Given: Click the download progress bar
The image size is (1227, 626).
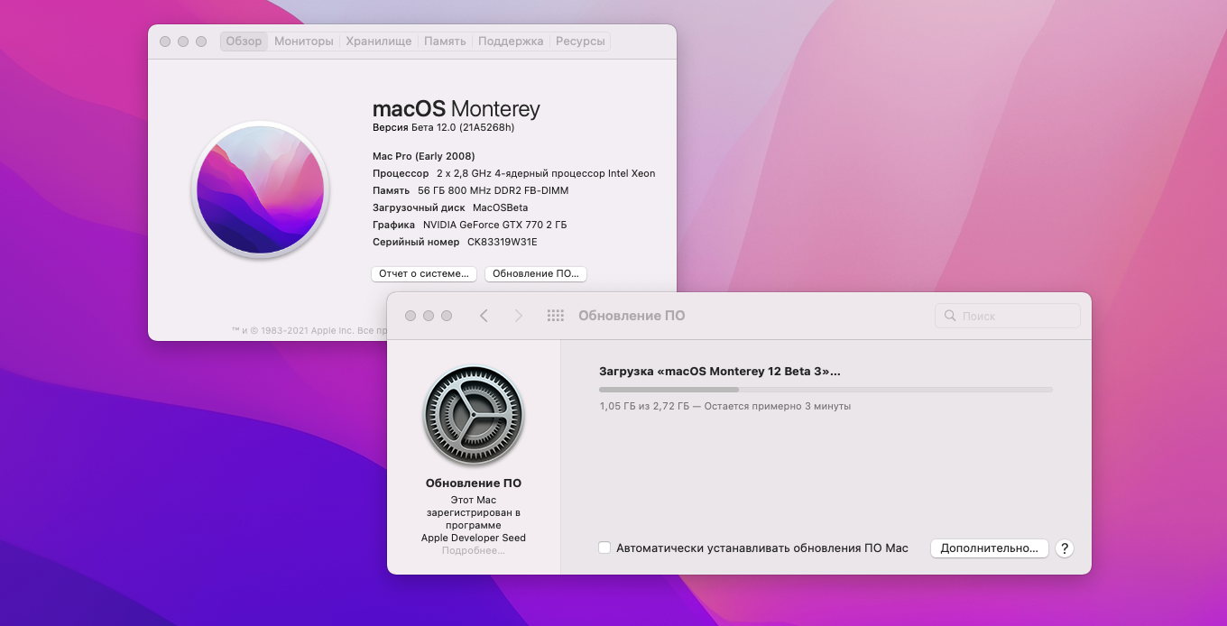Looking at the screenshot, I should click(x=826, y=390).
